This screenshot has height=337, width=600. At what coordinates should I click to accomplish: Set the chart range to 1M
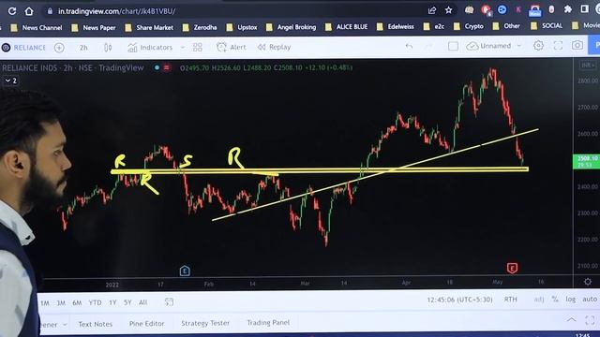(x=45, y=303)
